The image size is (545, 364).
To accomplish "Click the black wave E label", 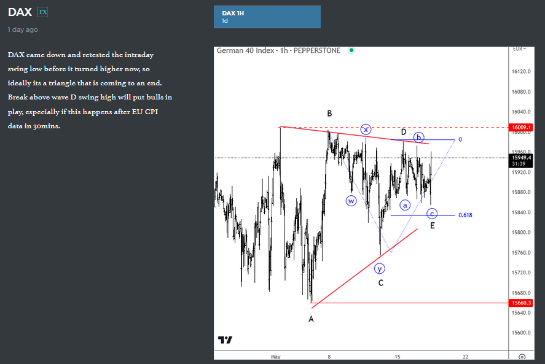I will [433, 226].
